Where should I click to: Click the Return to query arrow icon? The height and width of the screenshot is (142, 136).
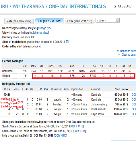(118, 51)
